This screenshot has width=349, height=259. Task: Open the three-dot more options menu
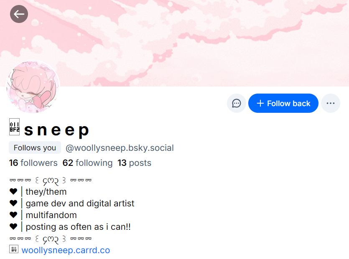tap(331, 103)
